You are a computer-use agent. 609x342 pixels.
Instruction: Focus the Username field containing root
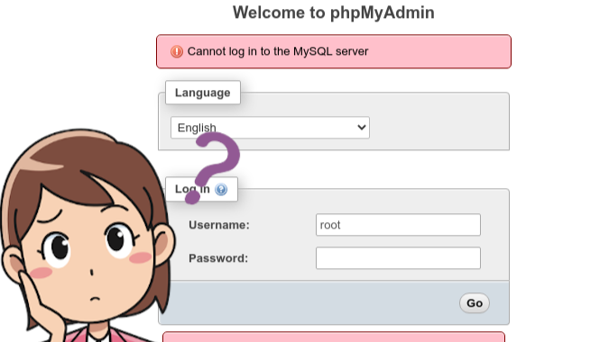(398, 225)
